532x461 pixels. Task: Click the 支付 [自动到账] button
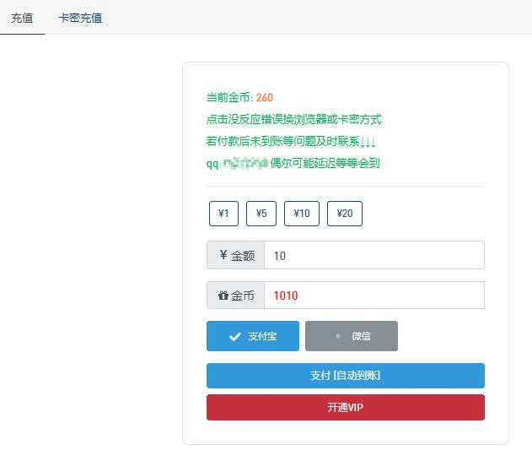tap(346, 376)
